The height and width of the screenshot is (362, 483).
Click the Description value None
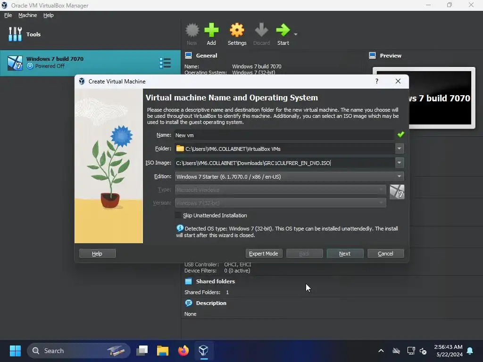pyautogui.click(x=191, y=314)
